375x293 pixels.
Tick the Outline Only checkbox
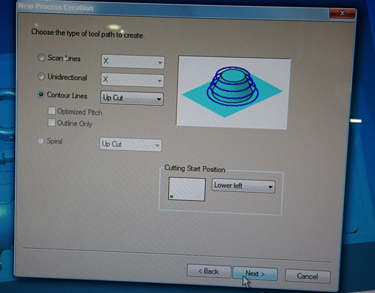click(51, 122)
